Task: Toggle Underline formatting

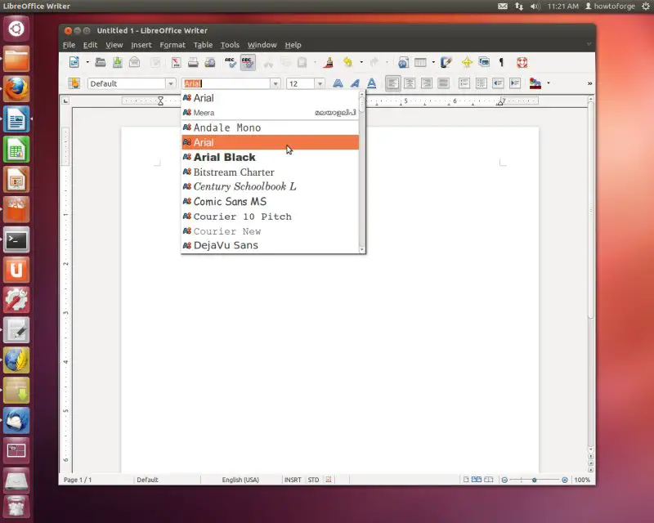Action: [372, 83]
